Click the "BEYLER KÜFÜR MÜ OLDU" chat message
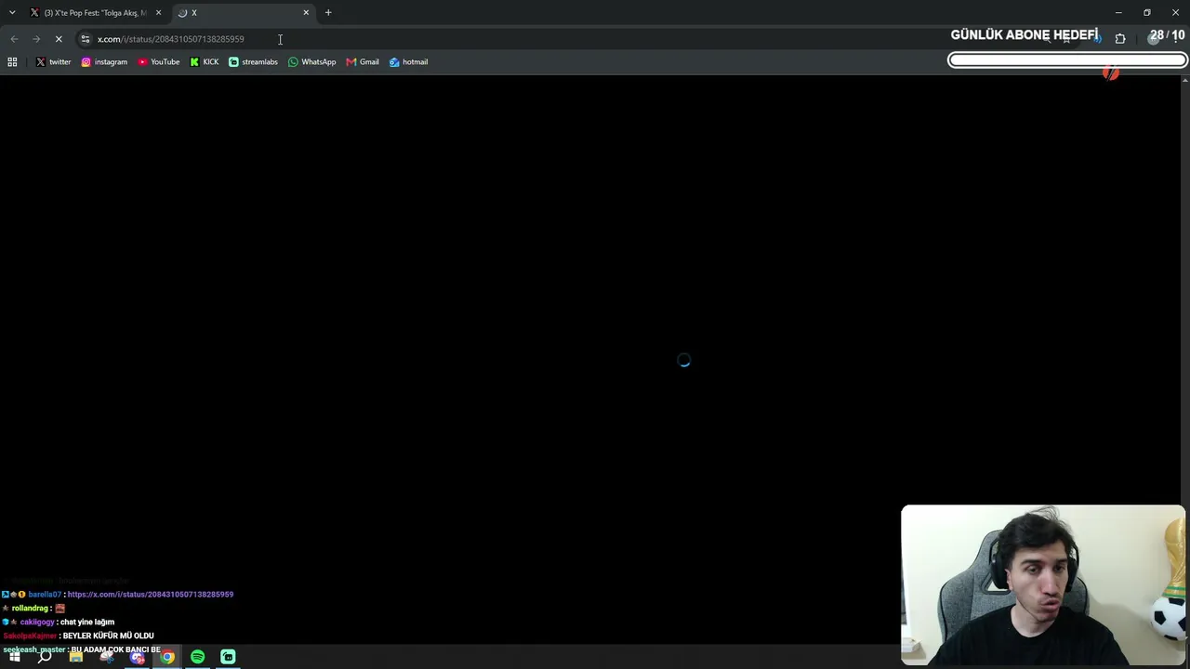 [109, 636]
